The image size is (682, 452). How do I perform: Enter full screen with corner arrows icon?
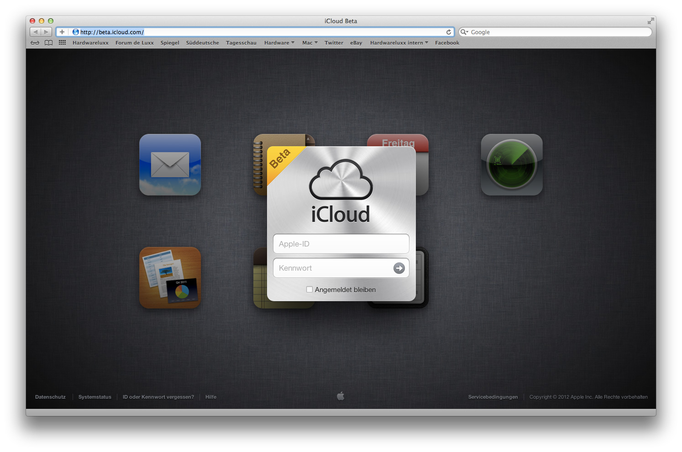pos(651,21)
